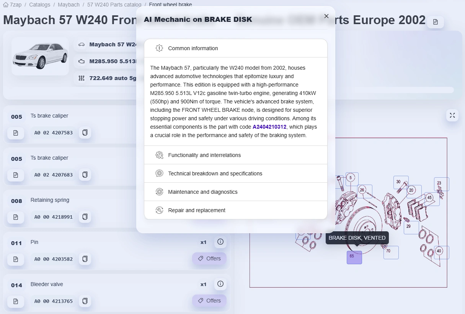Open Maybach breadcrumb link
Screen dimensions: 465x314
(69, 5)
